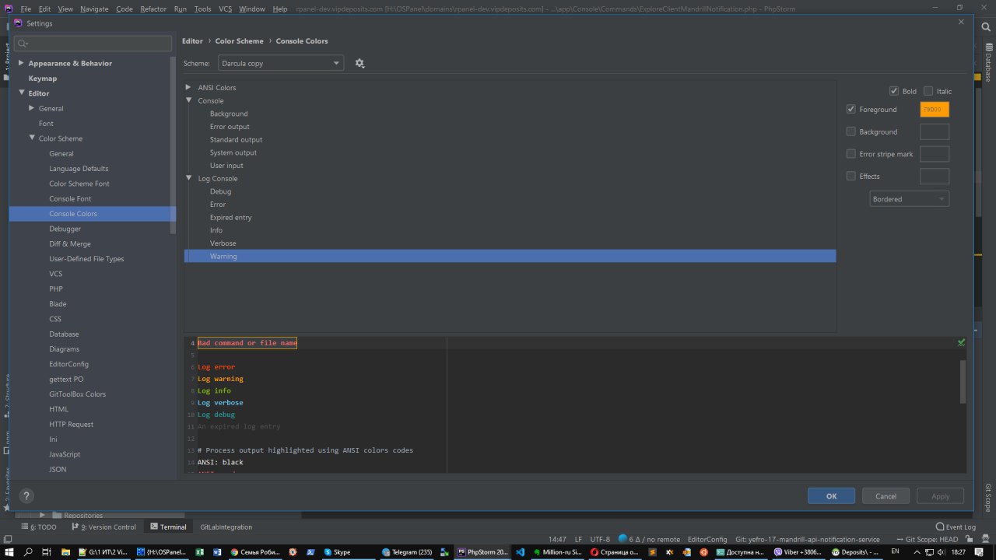Uncheck the Bold checkbox
This screenshot has height=560, width=996.
pyautogui.click(x=894, y=91)
